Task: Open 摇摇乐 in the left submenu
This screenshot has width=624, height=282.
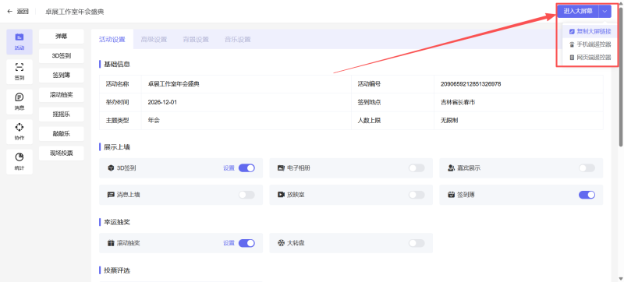Action: point(62,114)
